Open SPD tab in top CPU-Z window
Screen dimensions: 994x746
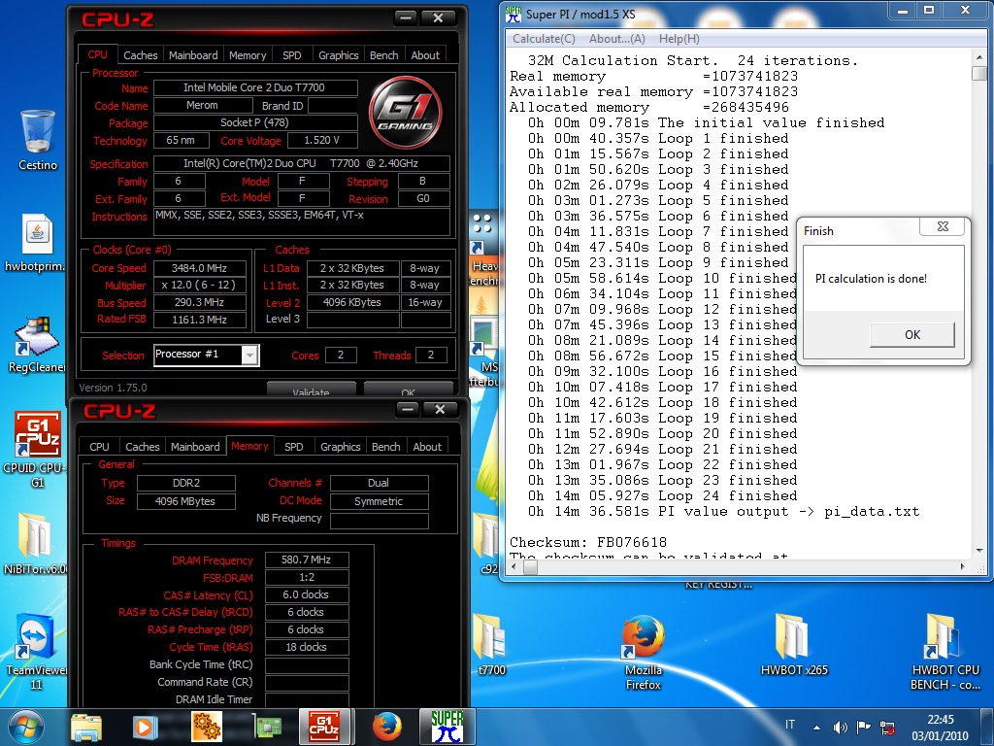pyautogui.click(x=291, y=55)
